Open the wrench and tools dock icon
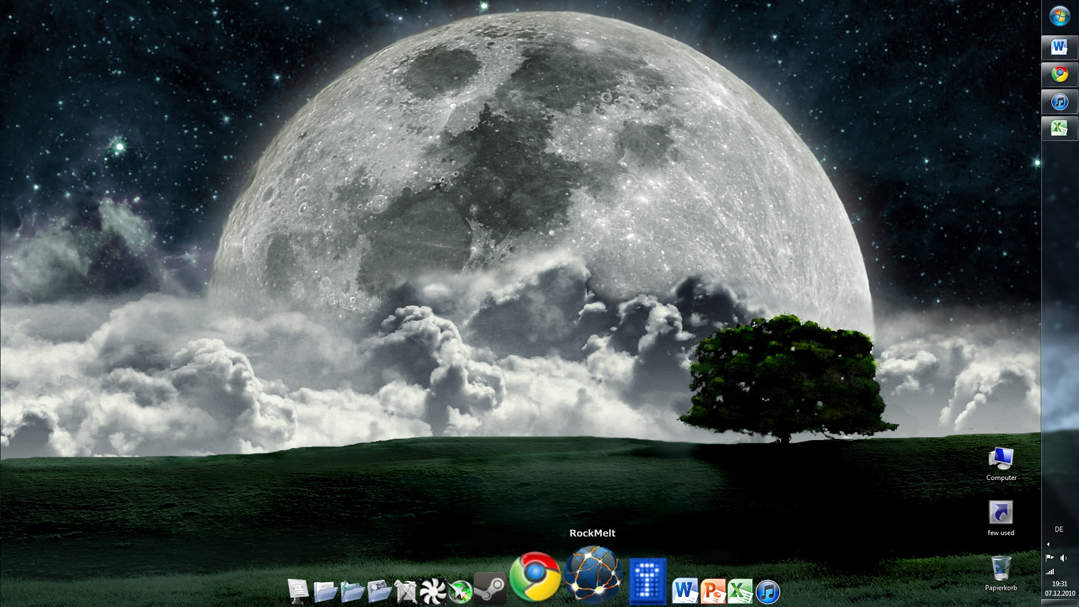Image resolution: width=1079 pixels, height=607 pixels. (x=406, y=591)
